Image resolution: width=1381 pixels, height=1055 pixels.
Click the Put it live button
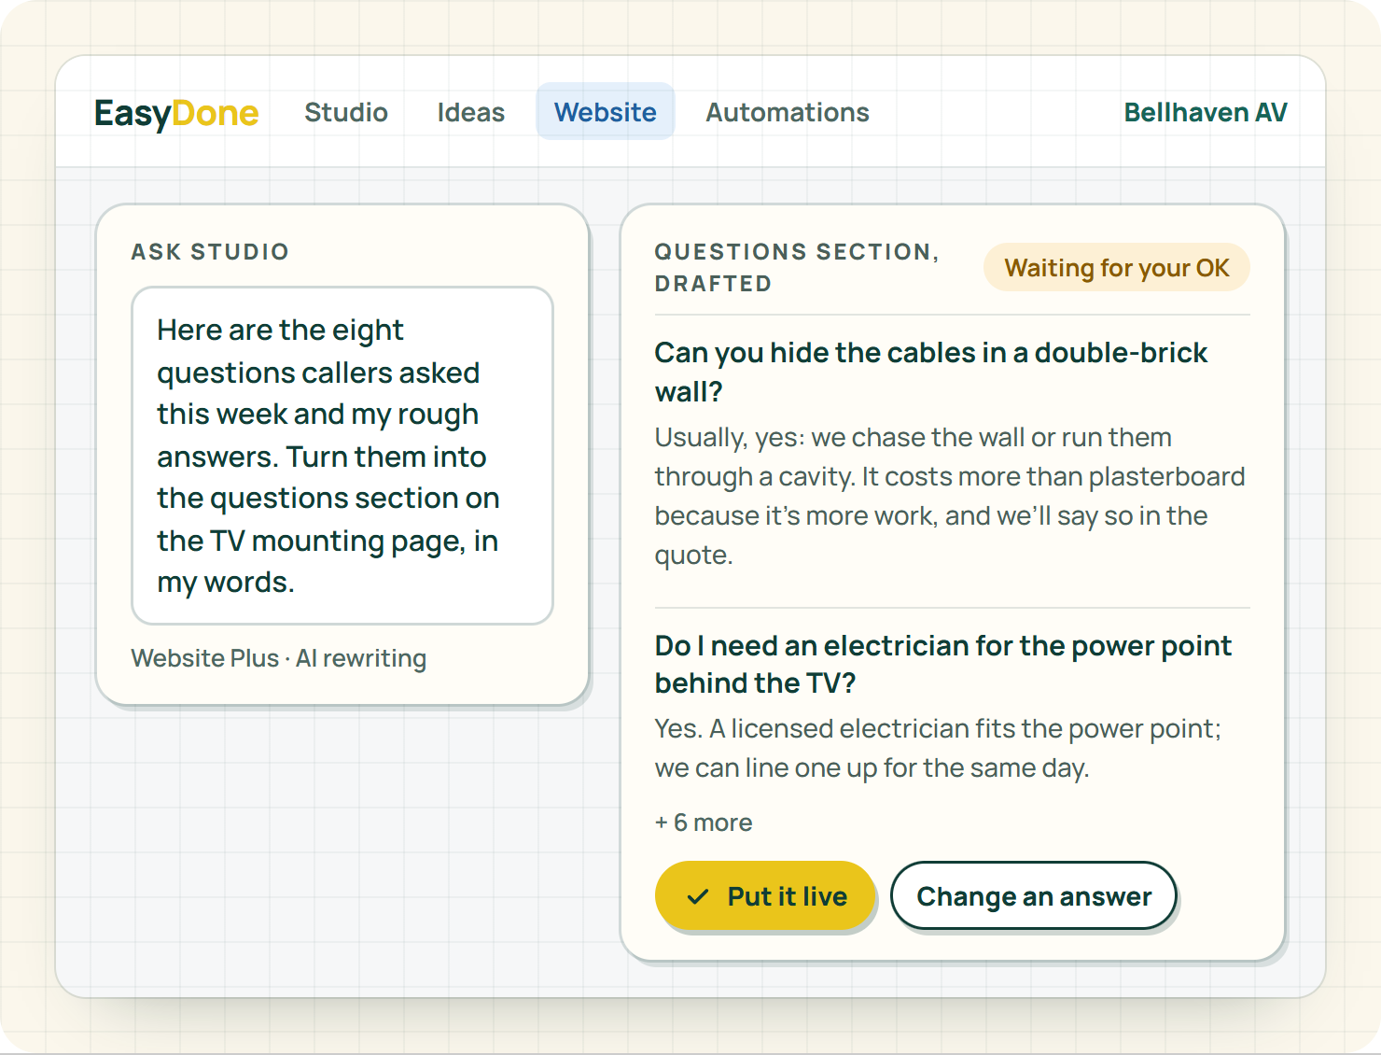tap(765, 896)
